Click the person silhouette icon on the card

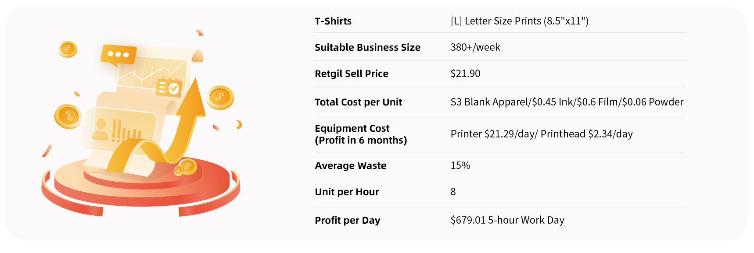point(101,130)
